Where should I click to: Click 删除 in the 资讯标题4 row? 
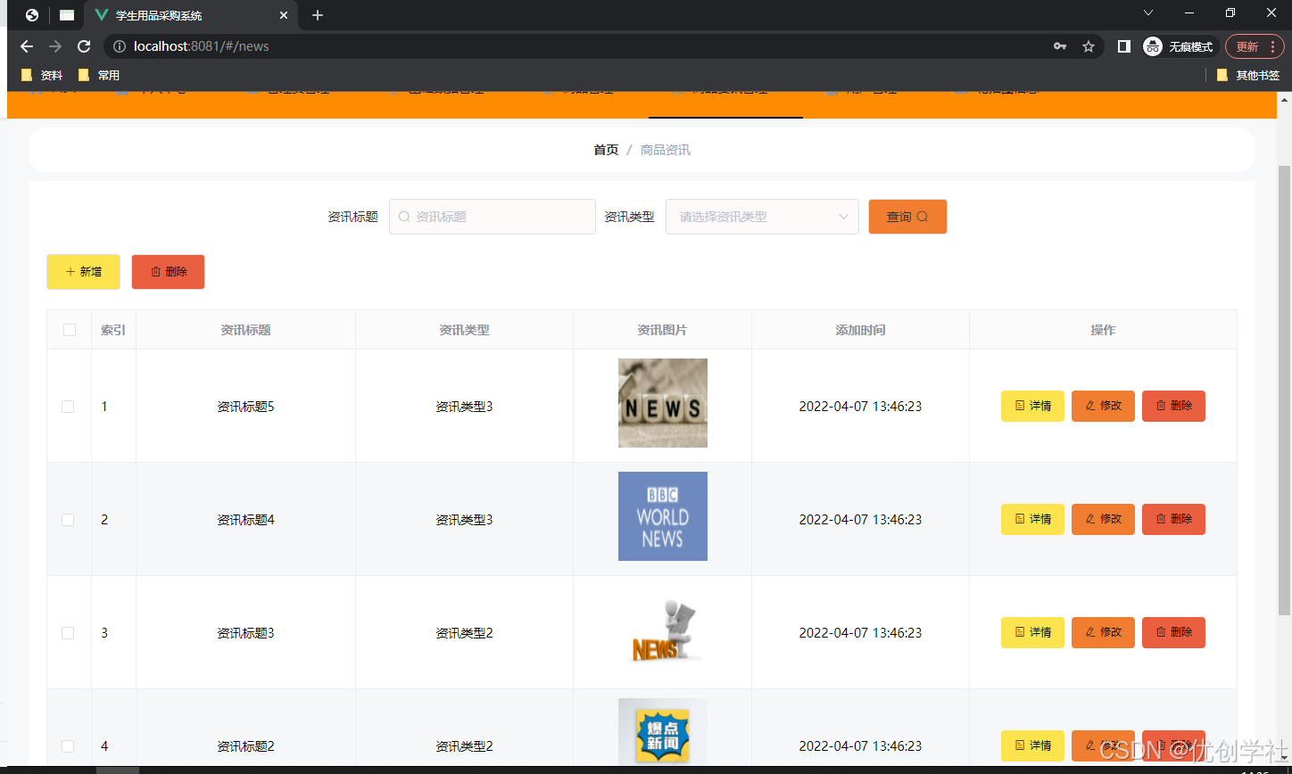click(x=1173, y=519)
